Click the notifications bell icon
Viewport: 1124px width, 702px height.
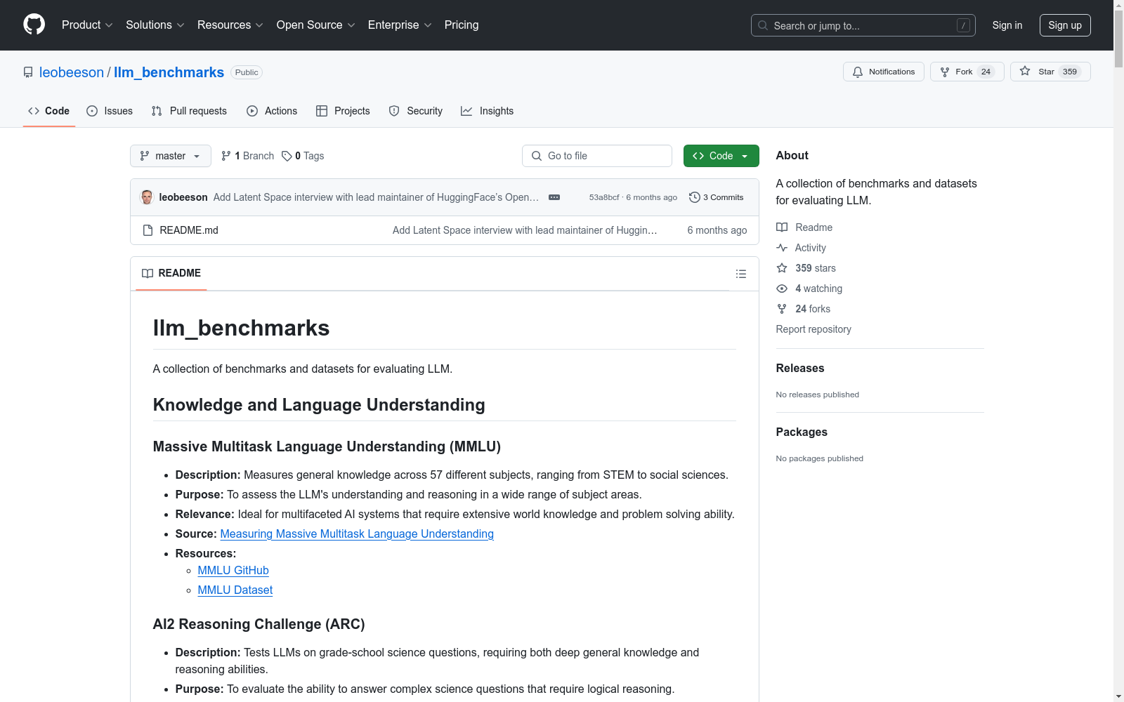(858, 72)
